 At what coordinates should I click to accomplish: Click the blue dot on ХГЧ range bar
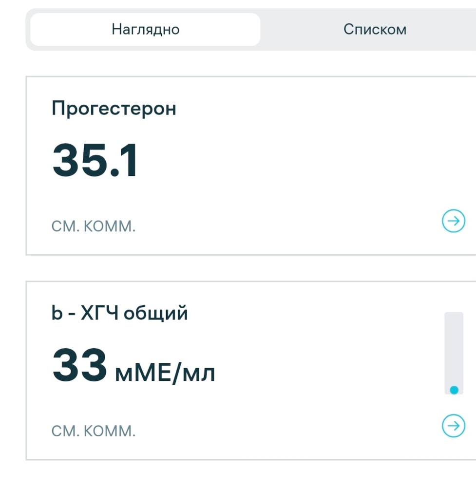click(454, 390)
